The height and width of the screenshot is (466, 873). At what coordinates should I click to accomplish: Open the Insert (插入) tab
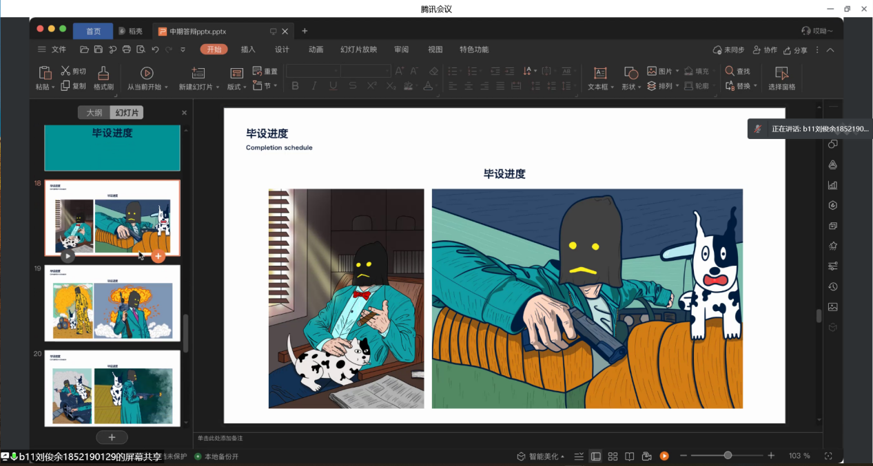click(x=248, y=50)
